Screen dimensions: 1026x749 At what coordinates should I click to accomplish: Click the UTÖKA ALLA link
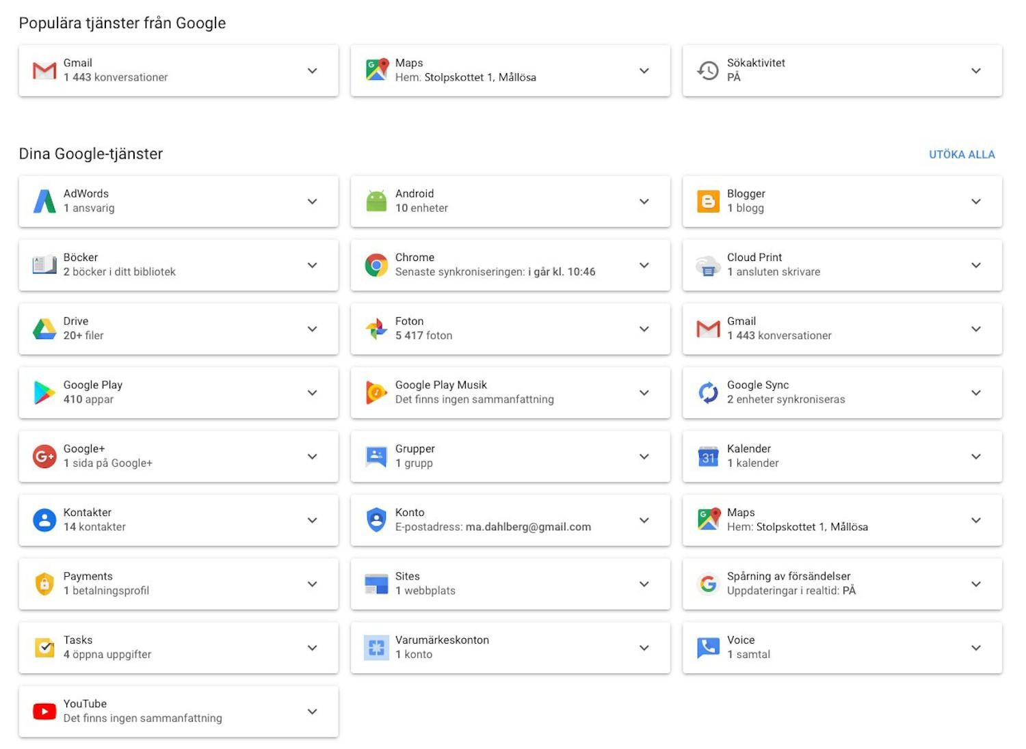(962, 154)
